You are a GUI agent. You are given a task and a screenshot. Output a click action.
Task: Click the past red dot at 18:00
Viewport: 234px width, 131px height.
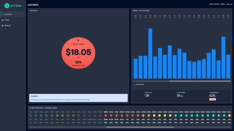[100, 116]
